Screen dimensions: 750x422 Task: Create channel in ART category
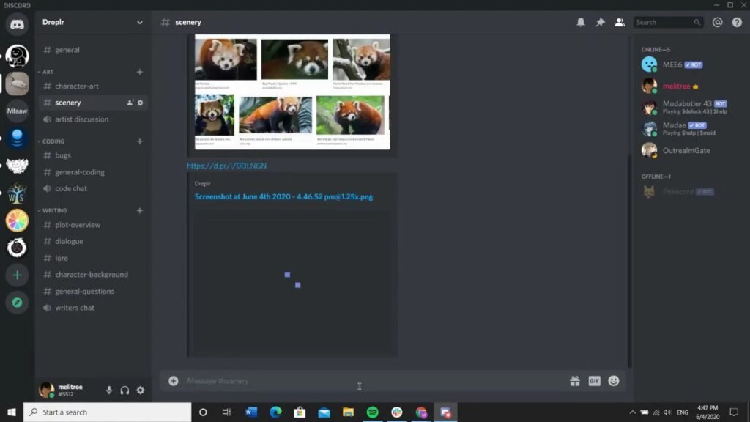(x=139, y=72)
